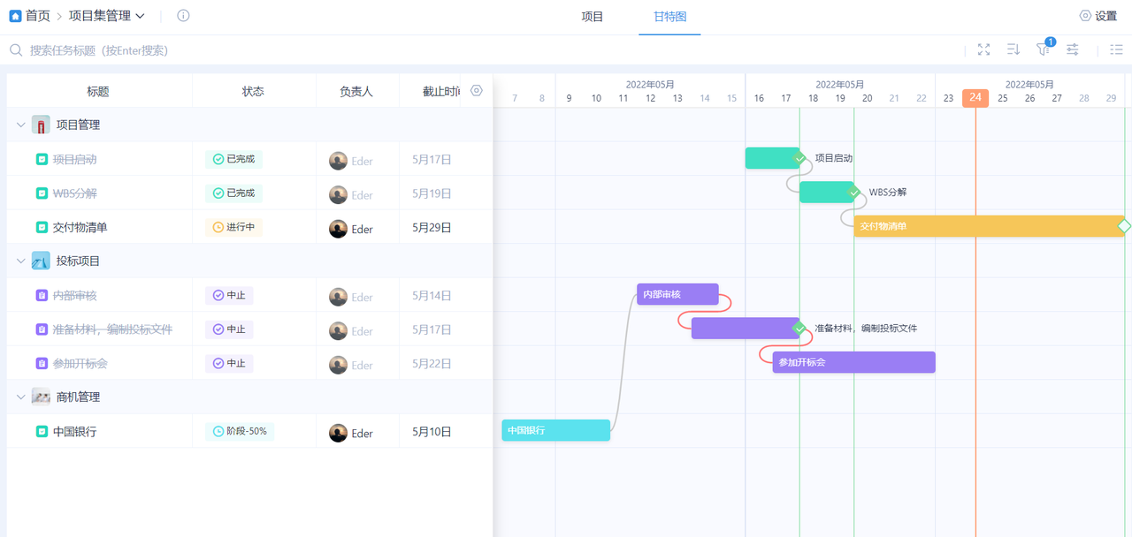This screenshot has height=537, width=1132.
Task: Open column settings gear in table header
Action: click(x=477, y=91)
